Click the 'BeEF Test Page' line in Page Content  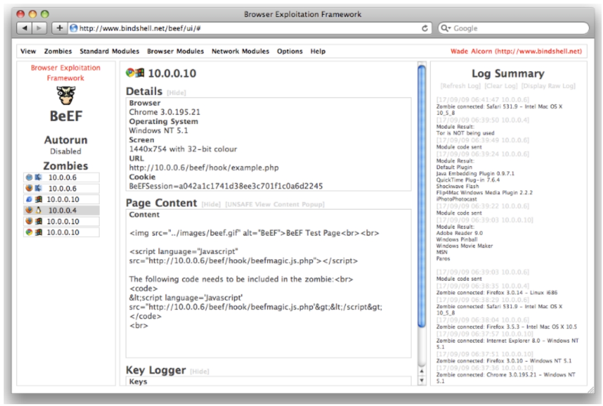tap(254, 233)
